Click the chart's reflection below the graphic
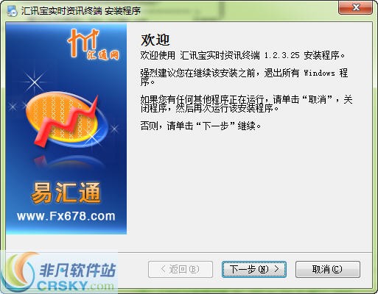 tap(69, 160)
